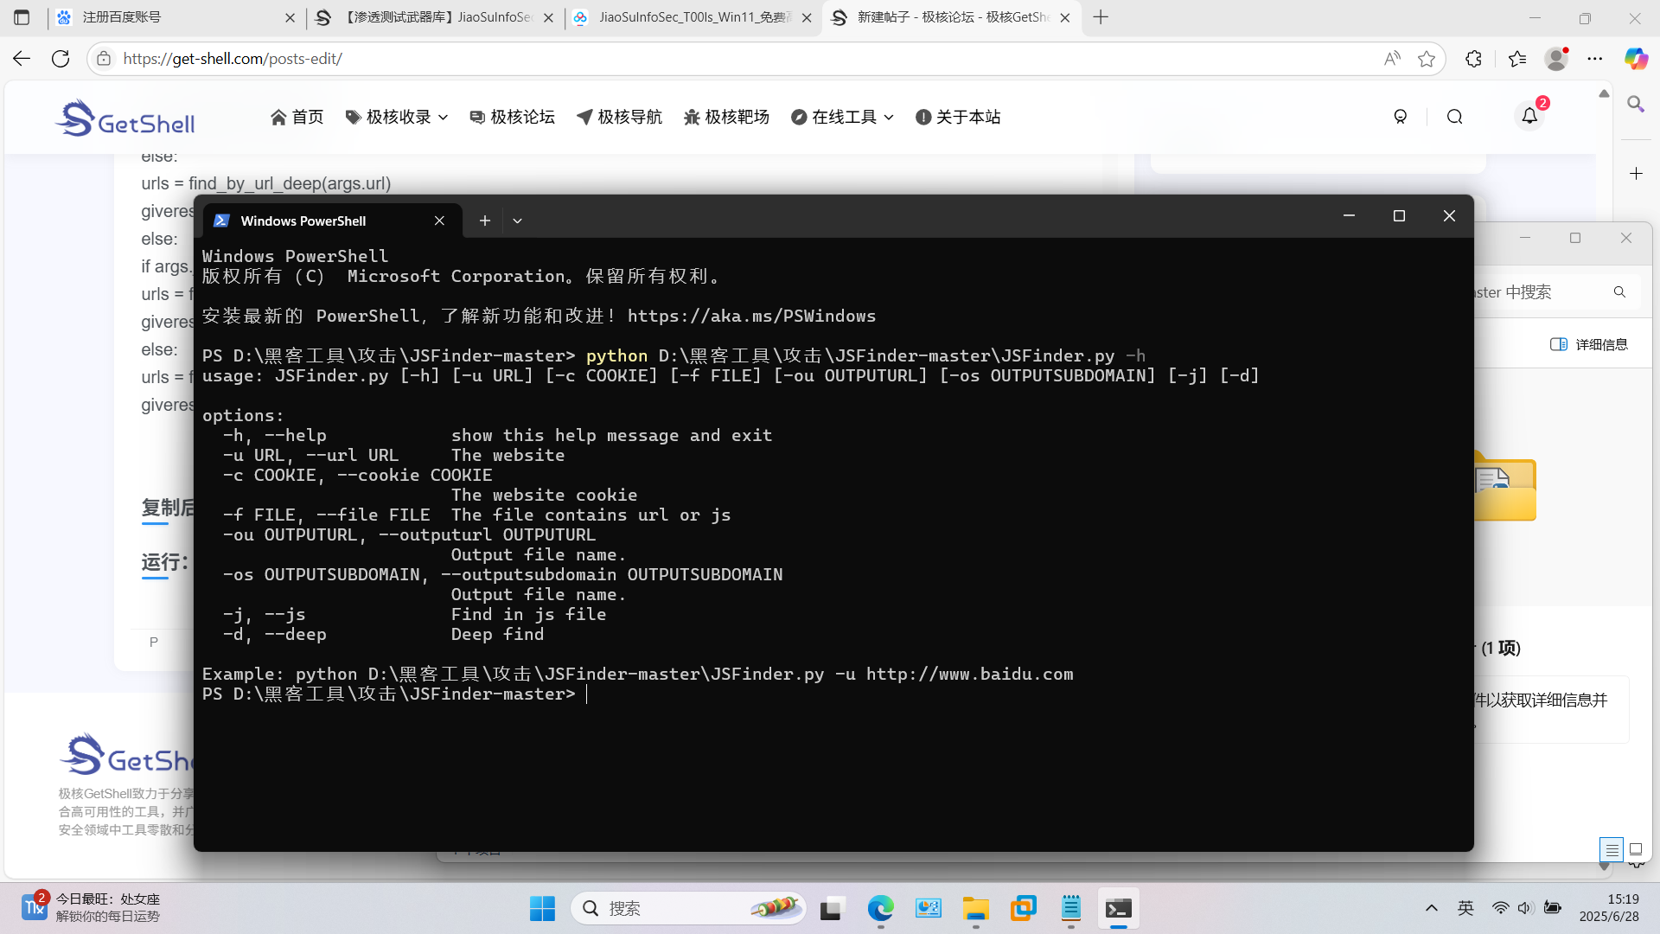Show hidden system tray icons chevron

point(1431,908)
